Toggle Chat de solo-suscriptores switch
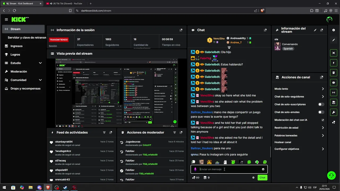The image size is (340, 191). point(321,105)
